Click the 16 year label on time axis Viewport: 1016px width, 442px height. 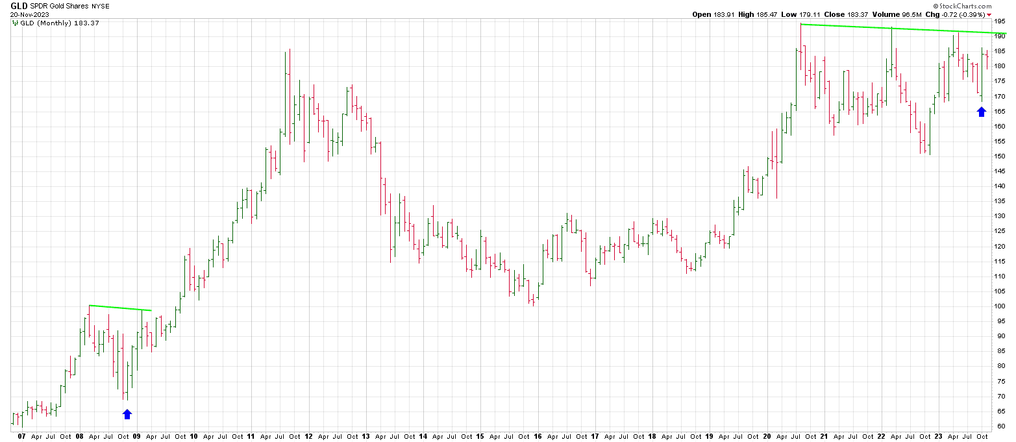[x=538, y=437]
